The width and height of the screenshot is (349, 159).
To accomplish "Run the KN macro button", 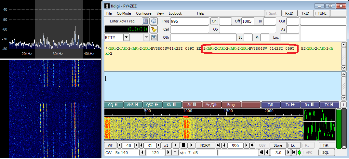I will pos(172,105).
